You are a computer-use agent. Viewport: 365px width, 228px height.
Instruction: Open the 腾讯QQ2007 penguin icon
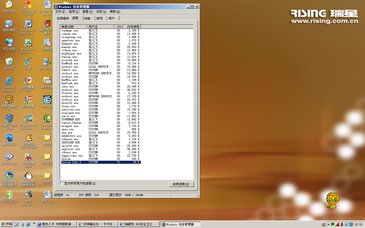[28, 176]
